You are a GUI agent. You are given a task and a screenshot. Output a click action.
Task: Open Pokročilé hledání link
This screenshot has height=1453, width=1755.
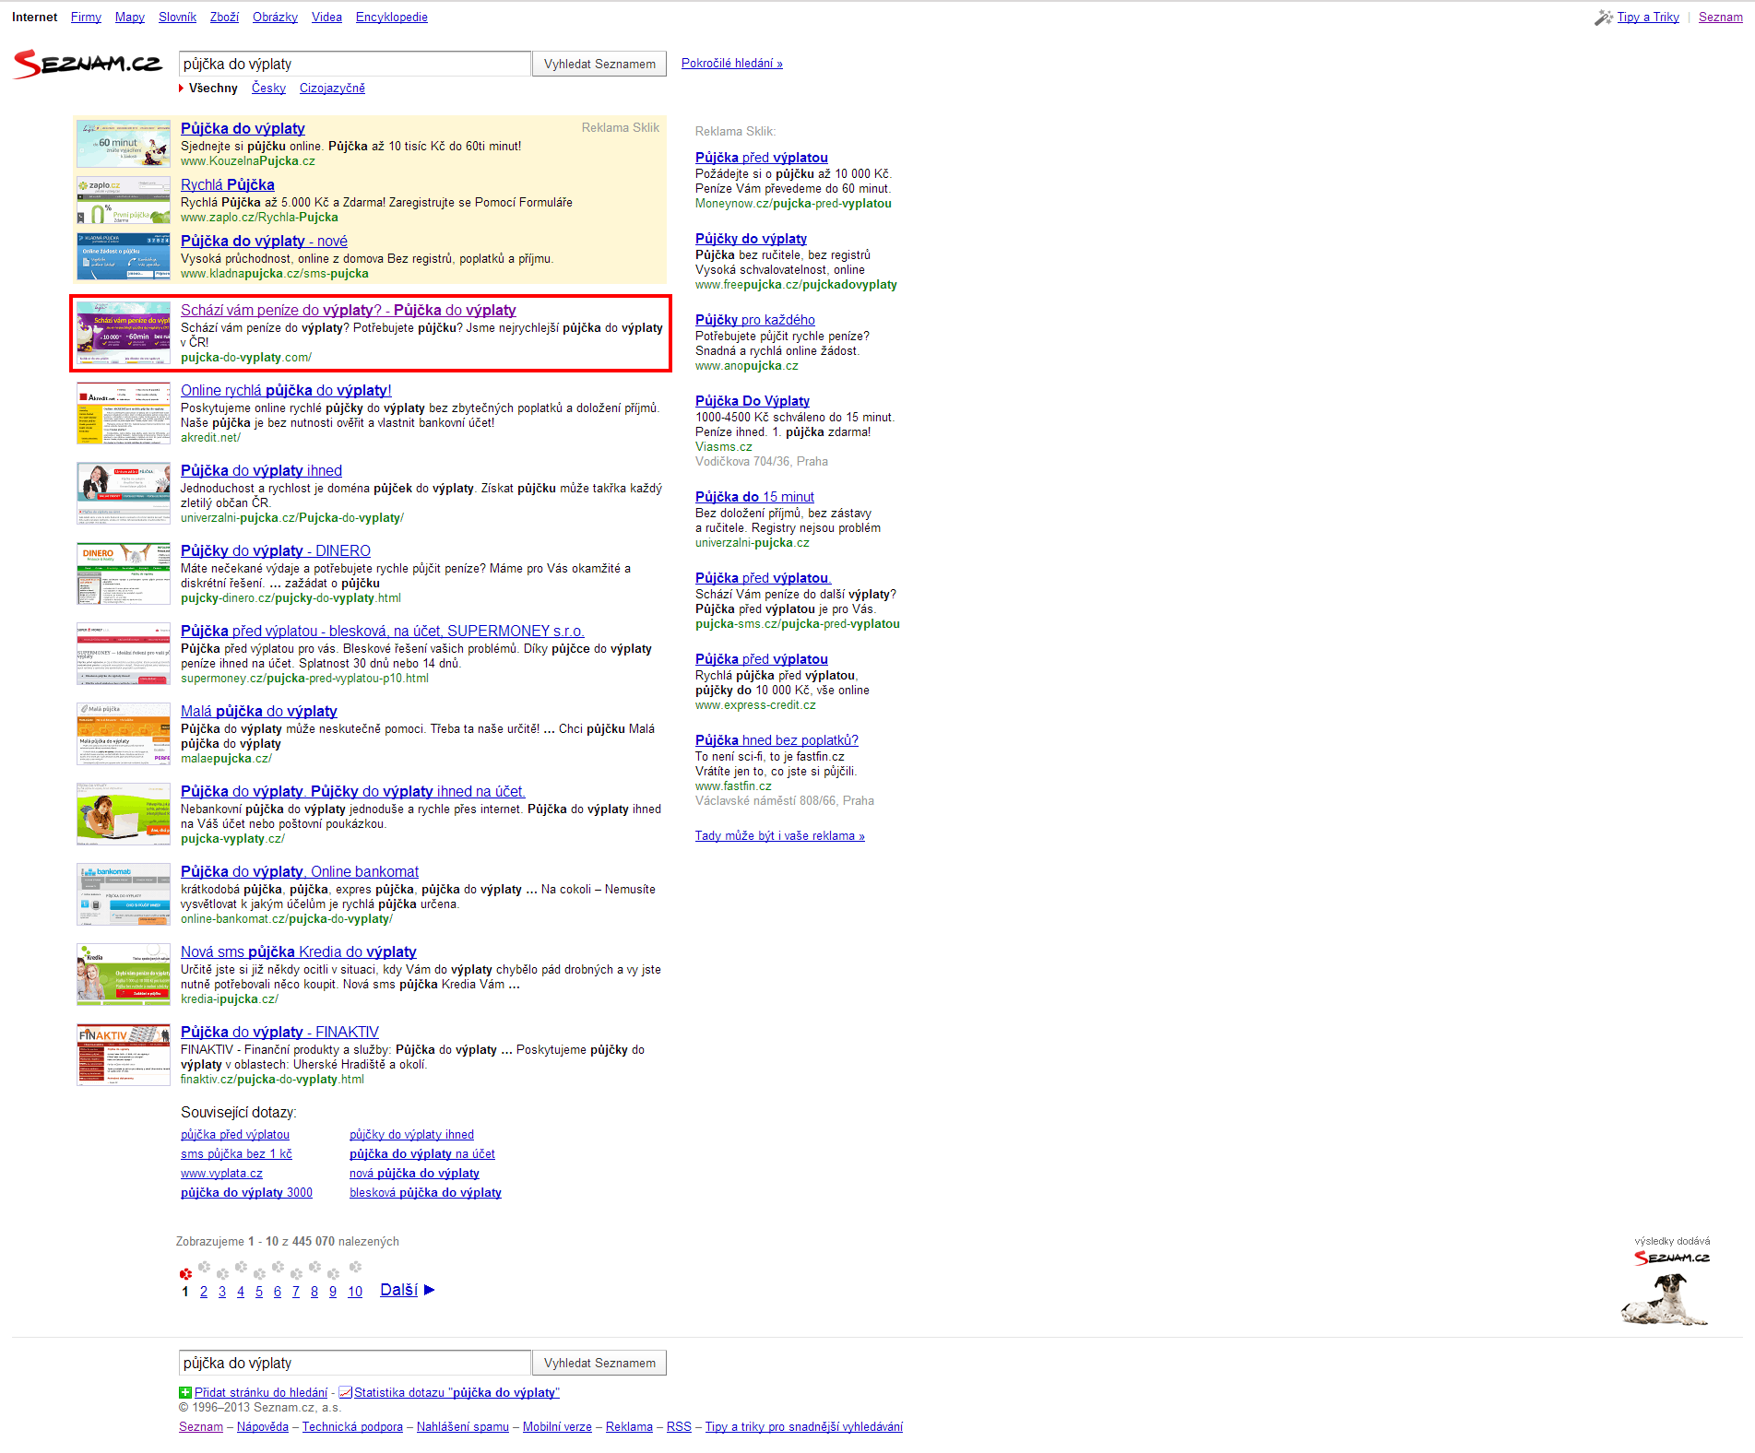pyautogui.click(x=732, y=64)
